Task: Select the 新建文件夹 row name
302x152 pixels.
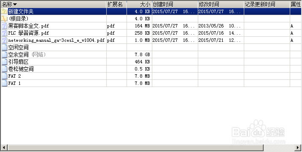Action: (x=21, y=11)
